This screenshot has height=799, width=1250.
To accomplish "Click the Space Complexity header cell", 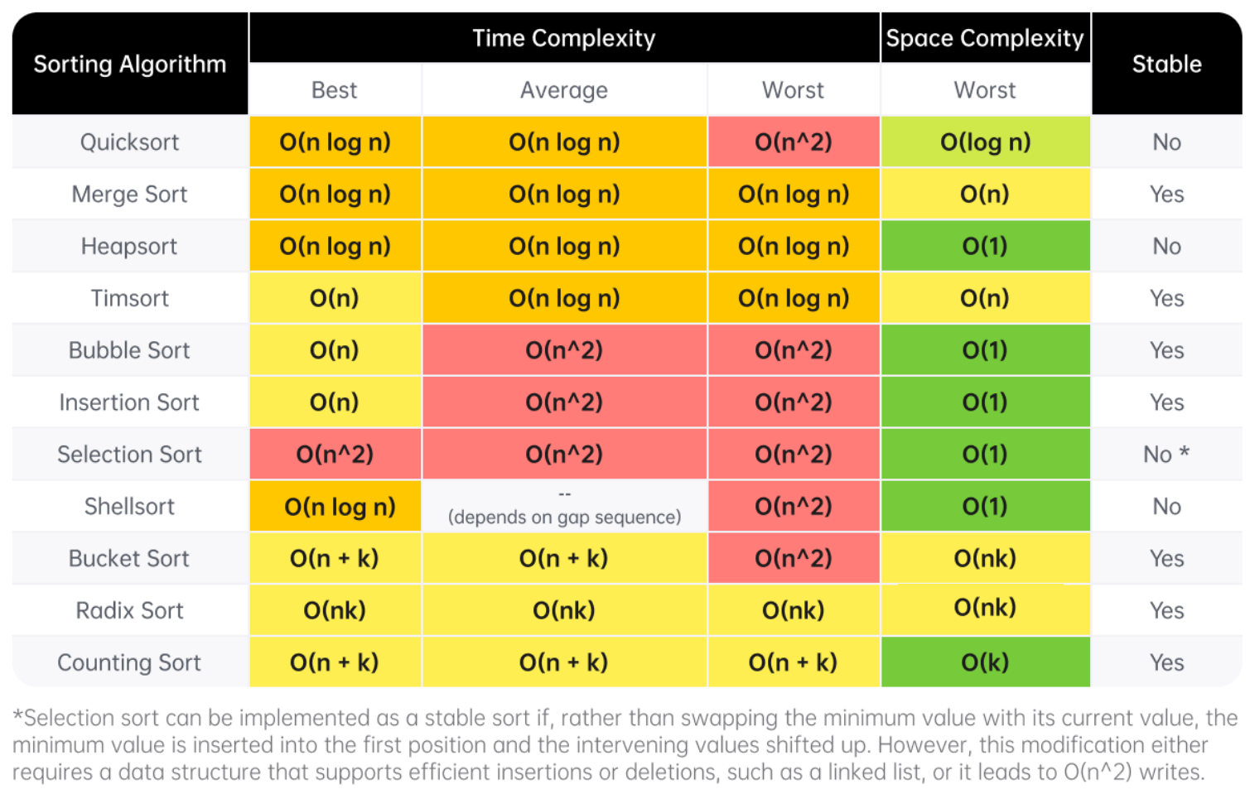I will click(x=984, y=38).
